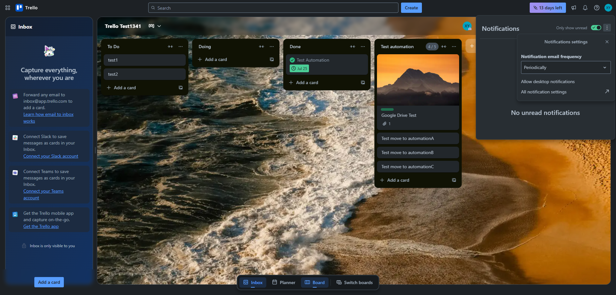The image size is (616, 295).
Task: Open Switch boards in bottom bar
Action: (355, 282)
